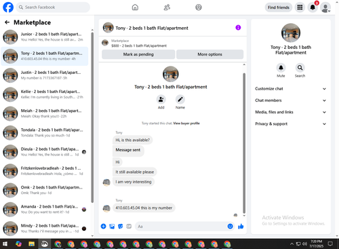
Task: Expand the Privacy & support section
Action: tap(291, 124)
